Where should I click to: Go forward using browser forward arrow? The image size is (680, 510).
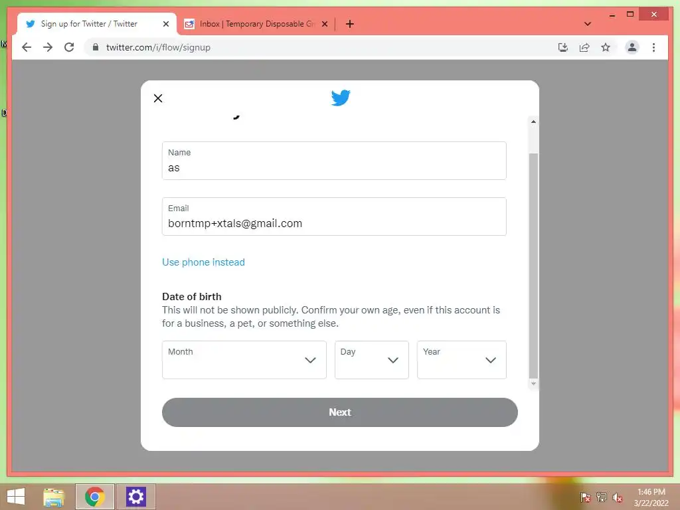(x=48, y=47)
